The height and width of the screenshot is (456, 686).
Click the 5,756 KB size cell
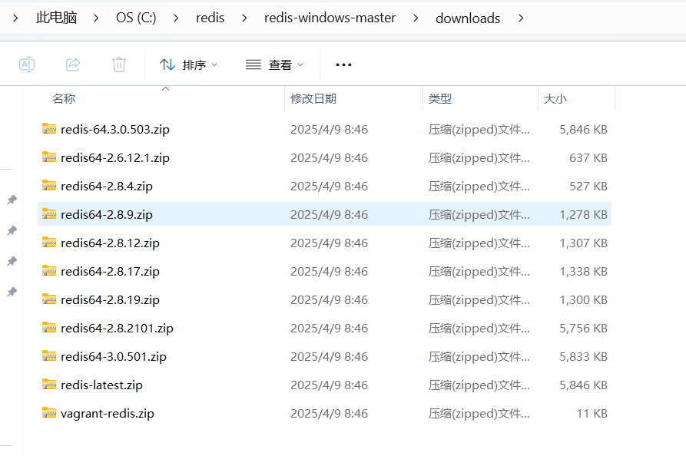(584, 329)
